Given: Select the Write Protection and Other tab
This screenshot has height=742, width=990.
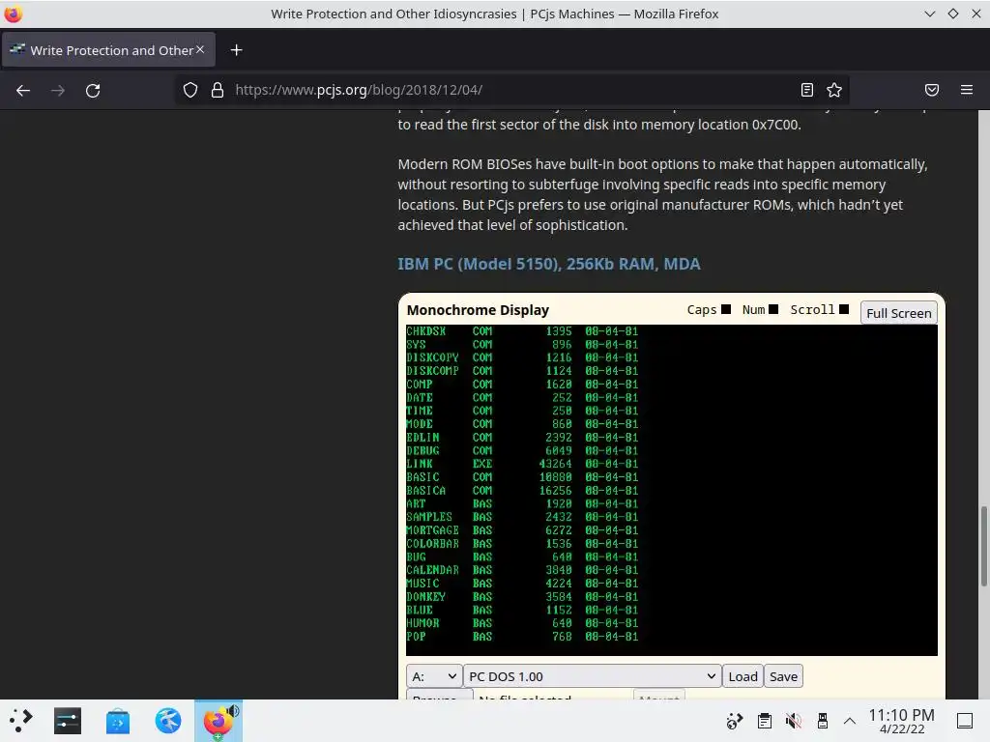Looking at the screenshot, I should [x=108, y=50].
